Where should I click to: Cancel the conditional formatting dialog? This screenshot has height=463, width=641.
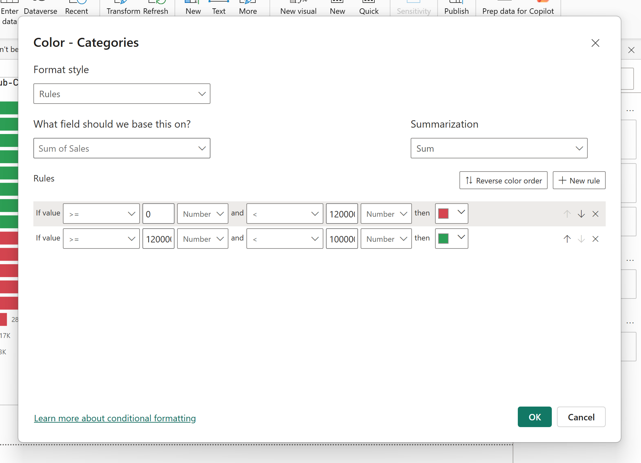click(581, 417)
